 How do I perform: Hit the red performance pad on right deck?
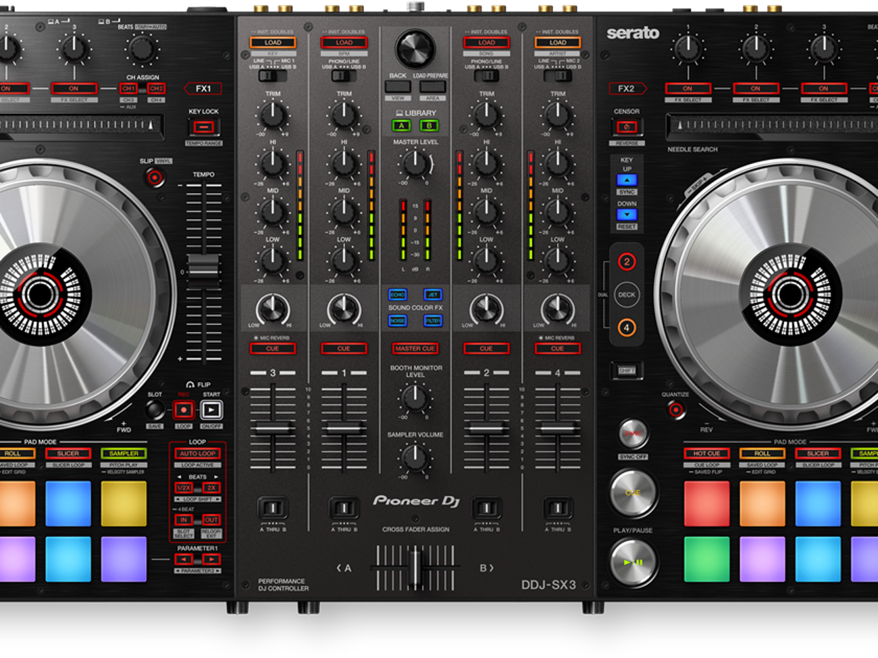(706, 503)
